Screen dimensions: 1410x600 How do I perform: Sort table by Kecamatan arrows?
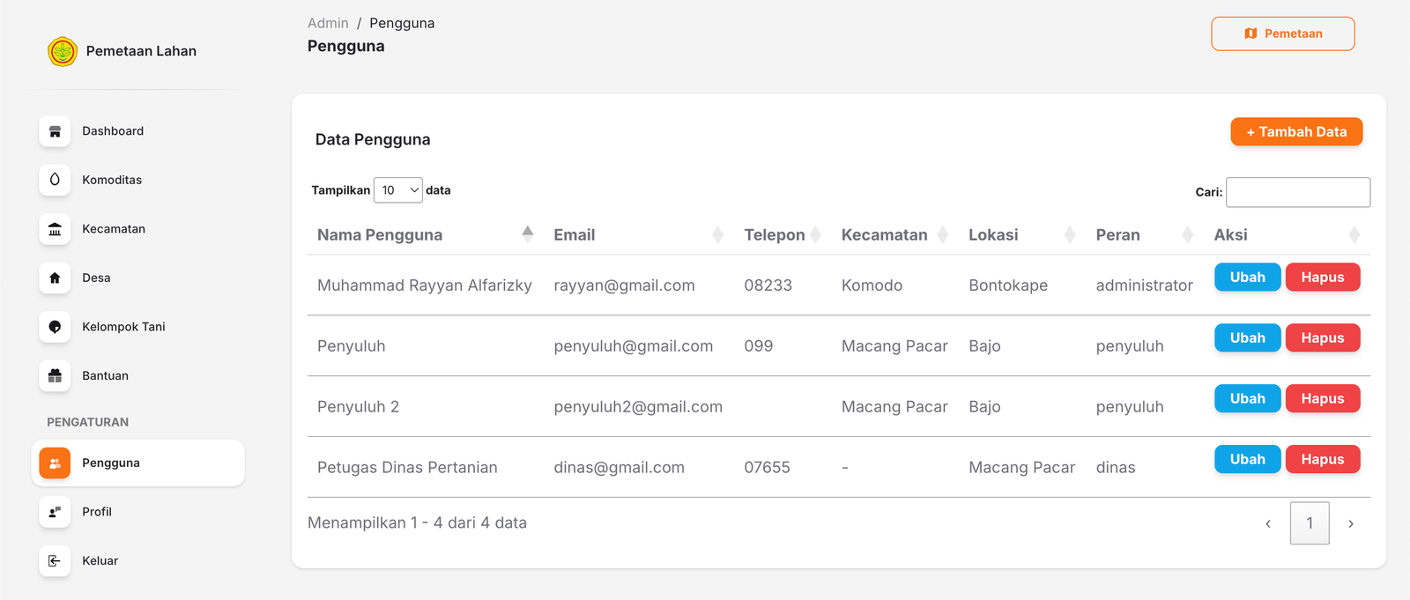[943, 234]
